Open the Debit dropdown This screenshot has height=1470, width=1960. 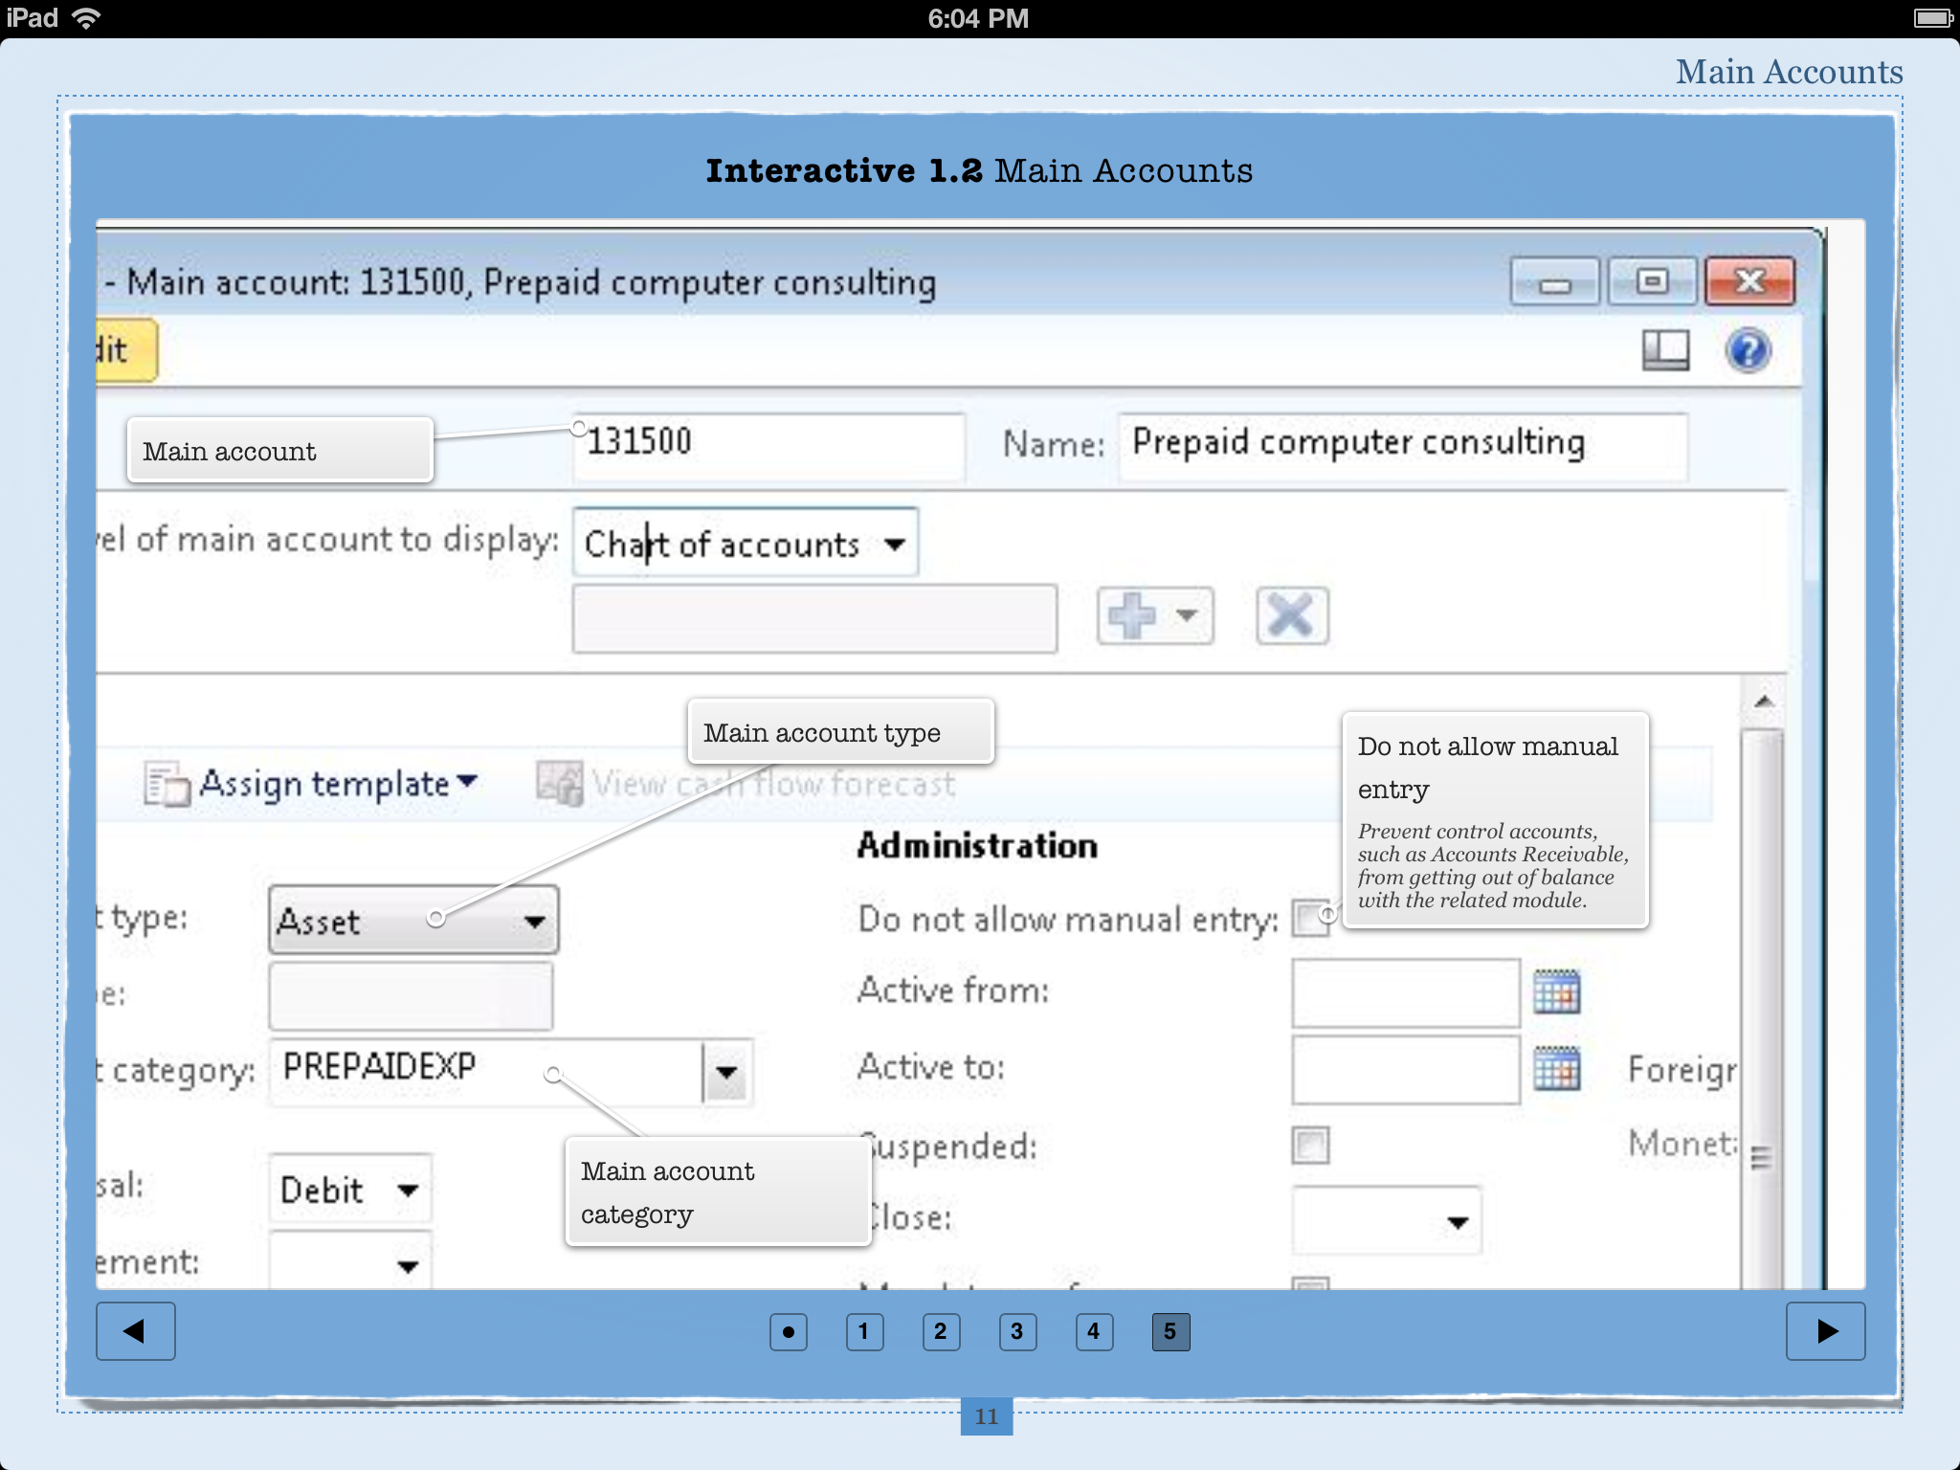click(408, 1190)
